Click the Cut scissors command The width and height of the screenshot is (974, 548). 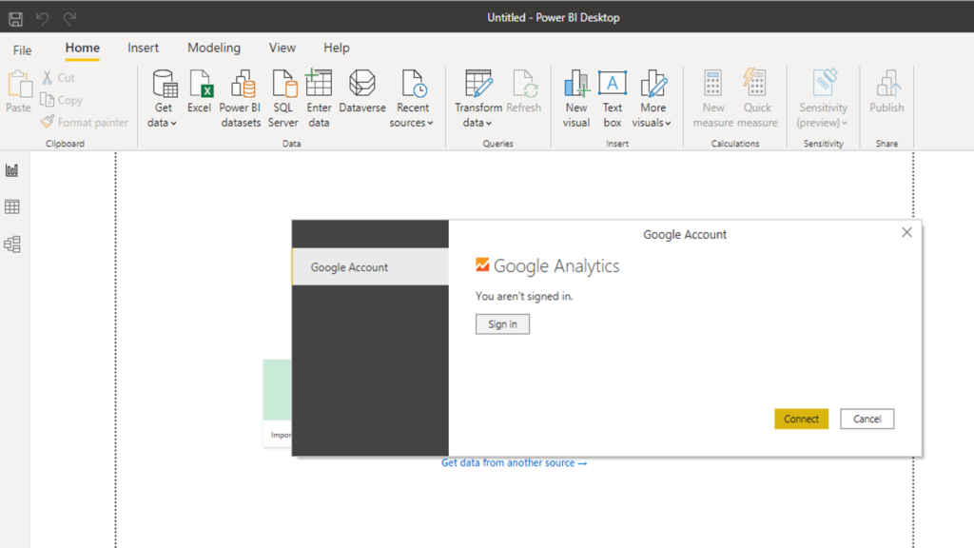coord(58,78)
